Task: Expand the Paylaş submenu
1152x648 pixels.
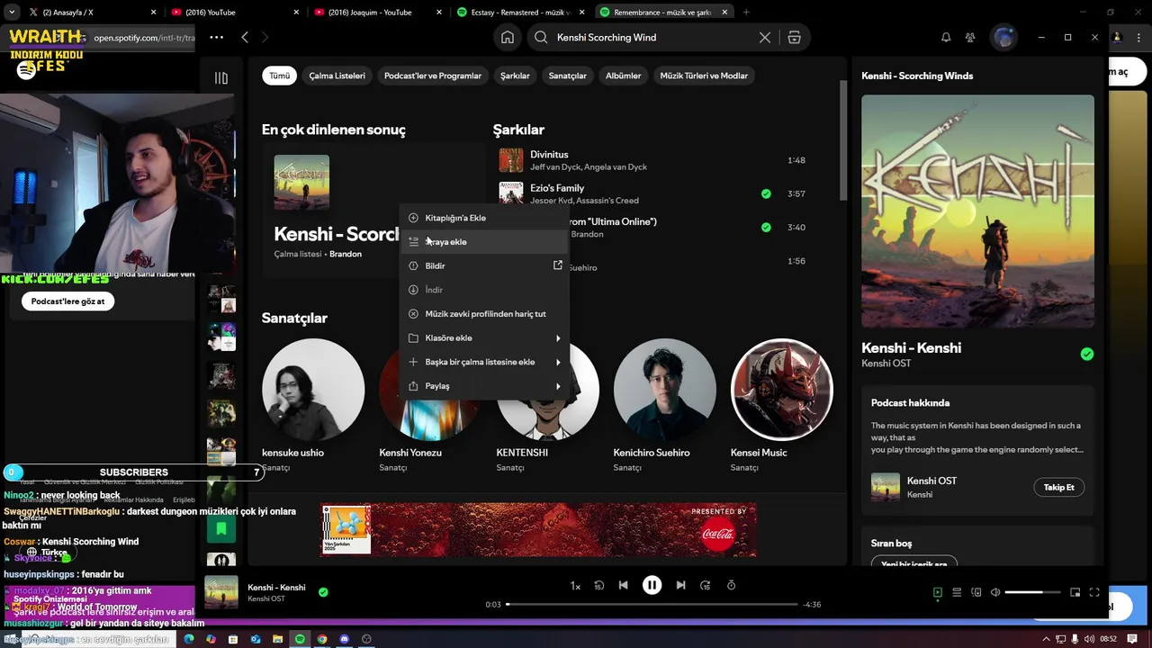Action: point(485,386)
